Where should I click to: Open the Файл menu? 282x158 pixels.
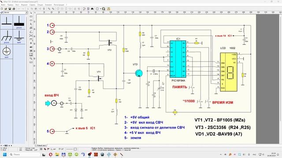tap(3, 5)
